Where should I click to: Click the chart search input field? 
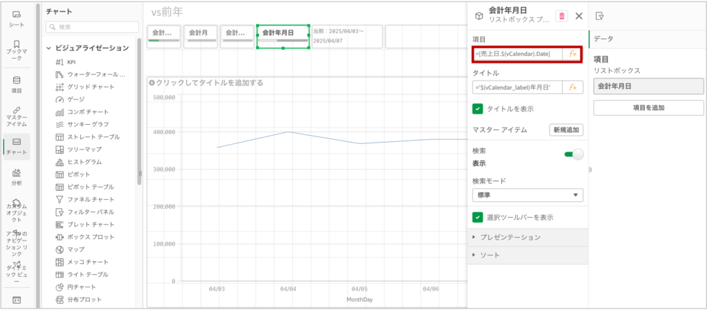tap(93, 27)
